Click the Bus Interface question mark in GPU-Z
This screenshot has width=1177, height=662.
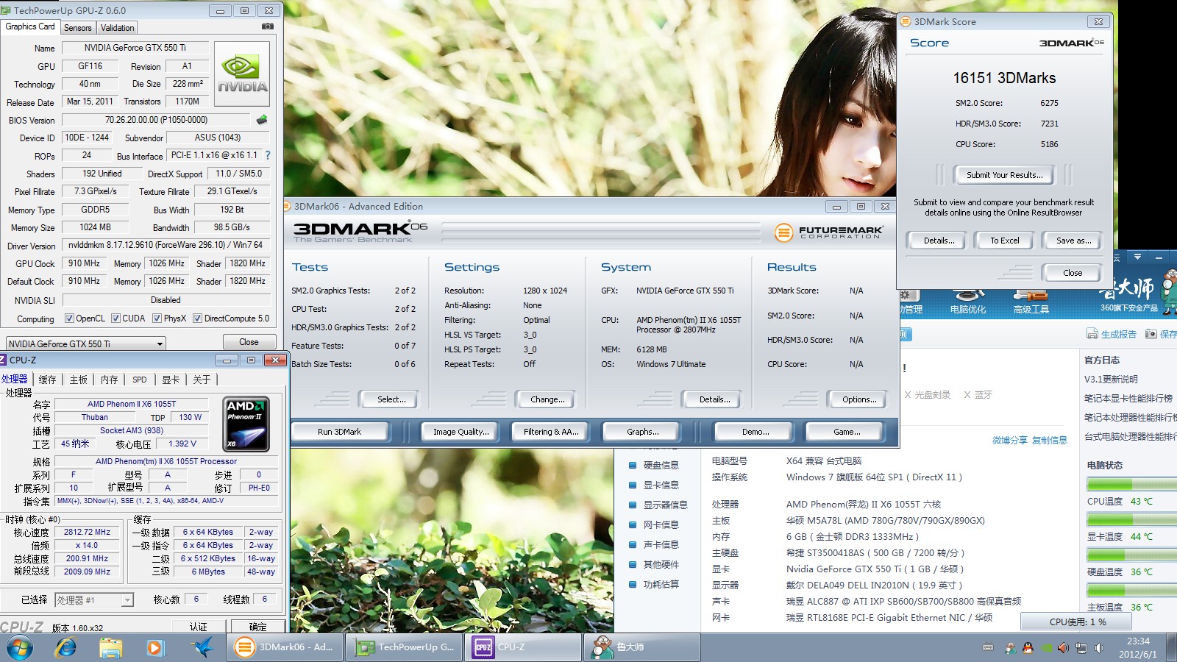click(268, 155)
